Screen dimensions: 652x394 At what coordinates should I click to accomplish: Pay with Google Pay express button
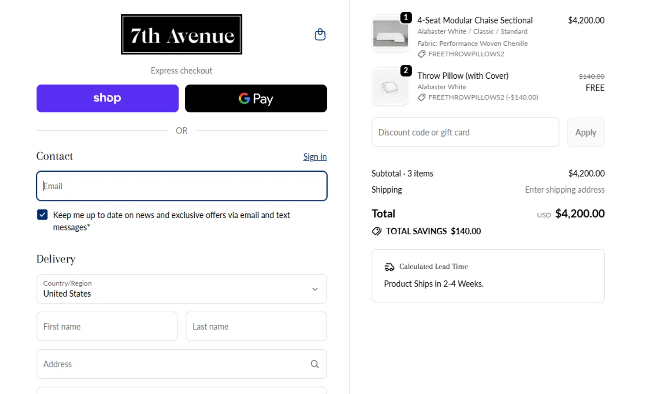(256, 98)
